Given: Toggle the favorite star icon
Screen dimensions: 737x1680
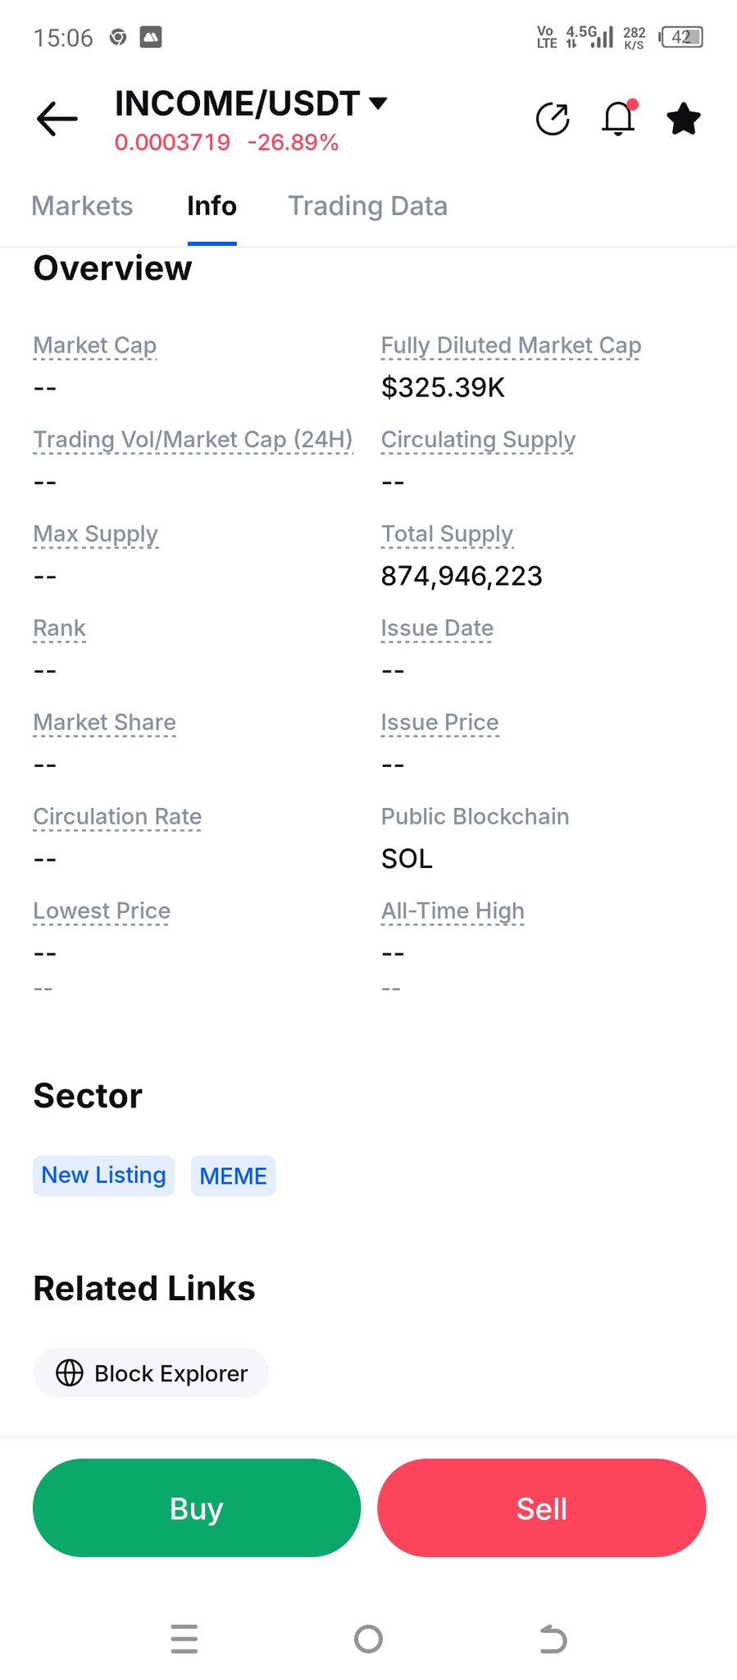Looking at the screenshot, I should 684,119.
